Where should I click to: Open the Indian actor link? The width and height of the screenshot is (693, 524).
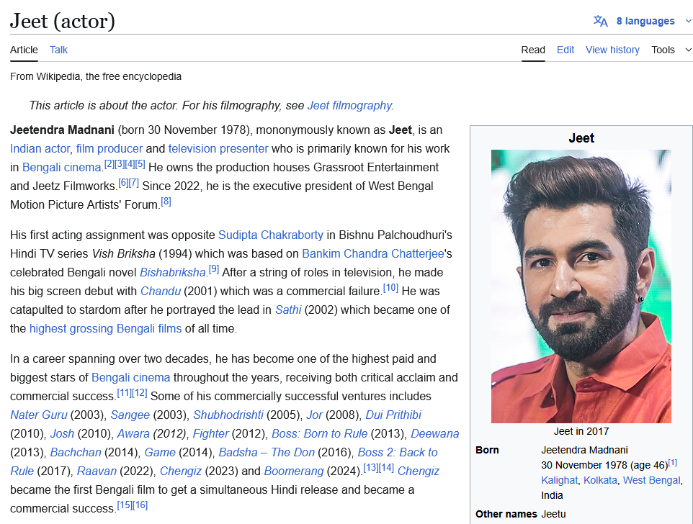tap(40, 149)
